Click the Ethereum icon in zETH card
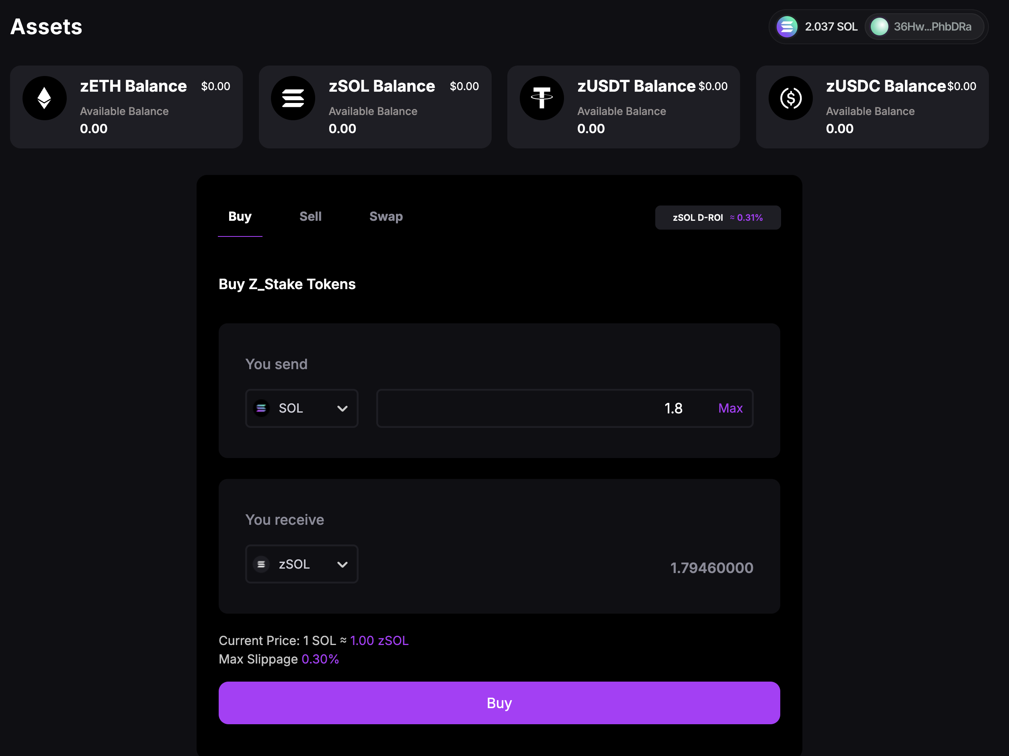1009x756 pixels. (x=44, y=98)
